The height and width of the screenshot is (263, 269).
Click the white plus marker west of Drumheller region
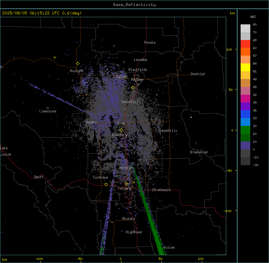[191, 117]
